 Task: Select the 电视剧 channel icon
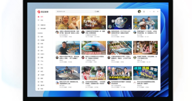[38, 40]
